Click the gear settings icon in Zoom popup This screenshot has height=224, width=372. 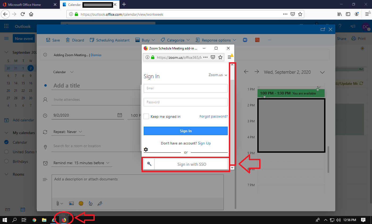(x=146, y=150)
